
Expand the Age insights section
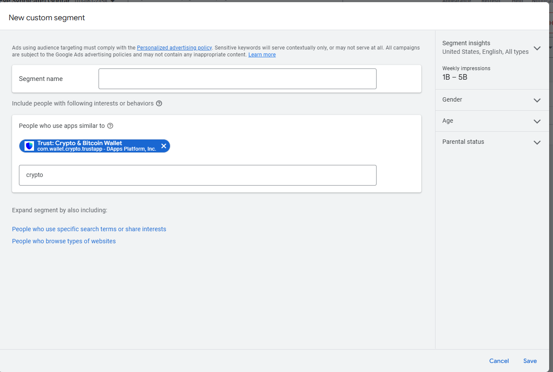[537, 121]
